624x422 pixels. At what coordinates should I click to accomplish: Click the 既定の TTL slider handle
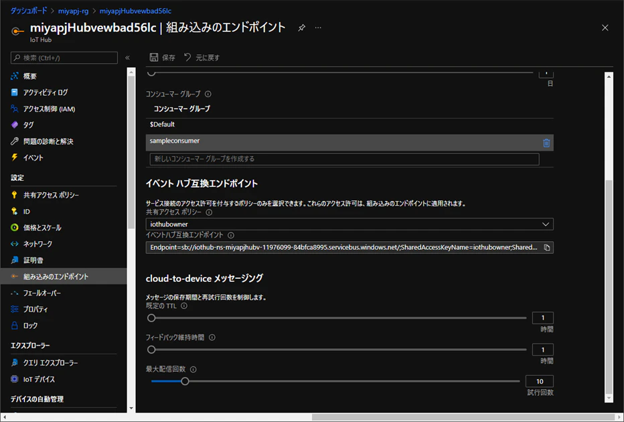click(x=151, y=318)
